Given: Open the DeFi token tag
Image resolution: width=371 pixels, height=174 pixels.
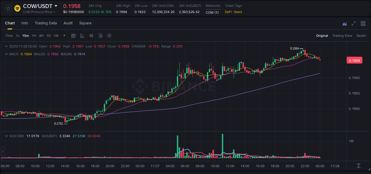Looking at the screenshot, I should coord(229,12).
